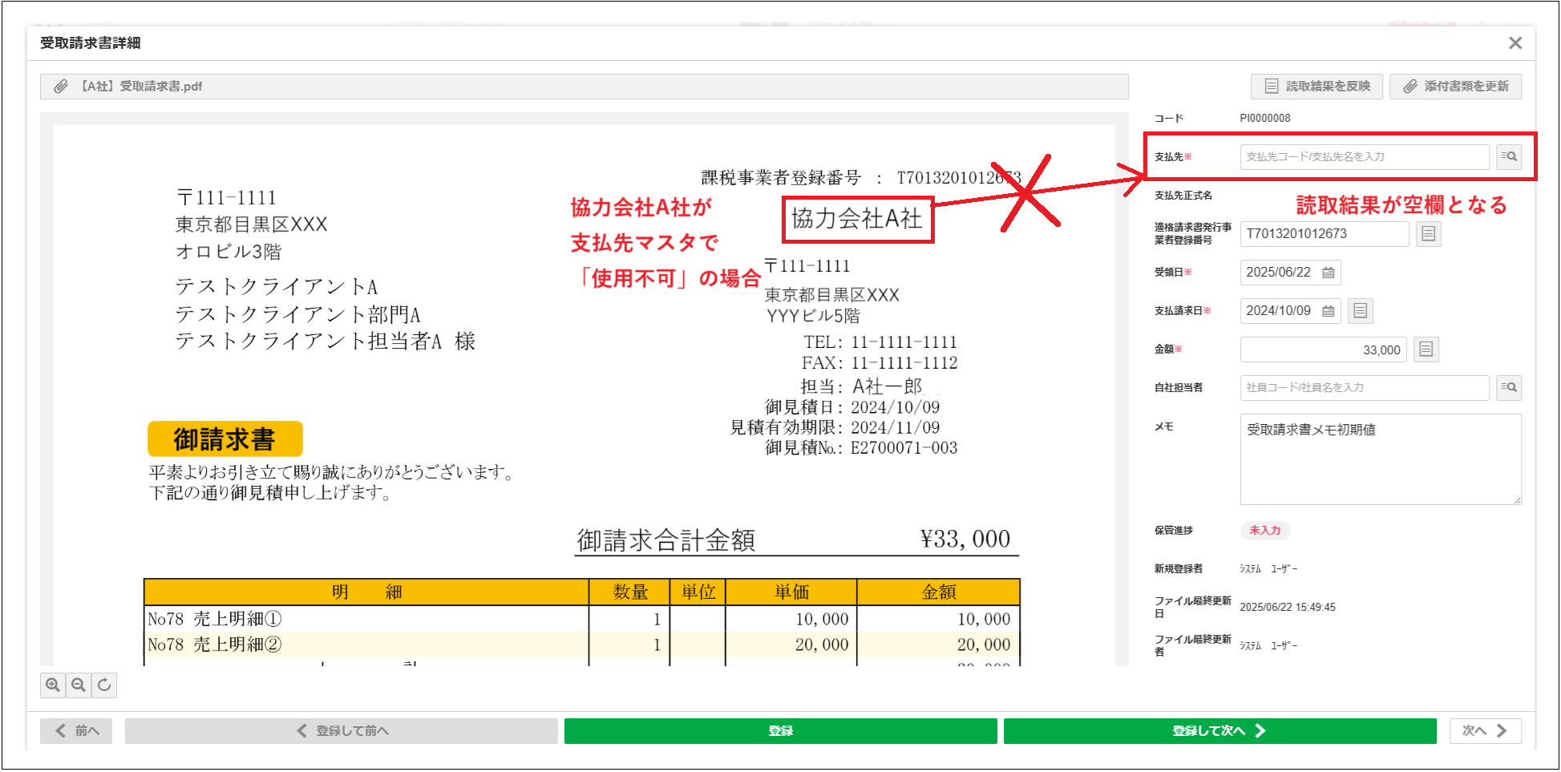The image size is (1561, 772).
Task: Close the 受取請求書詳細 dialog
Action: pos(1514,43)
